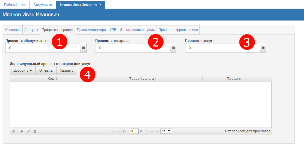Switch to the Доступы tab
The width and height of the screenshot is (304, 154).
[x=31, y=30]
